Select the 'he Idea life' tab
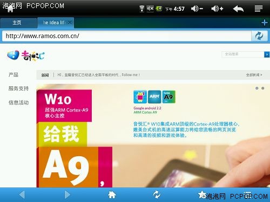The image size is (270, 202). point(53,23)
